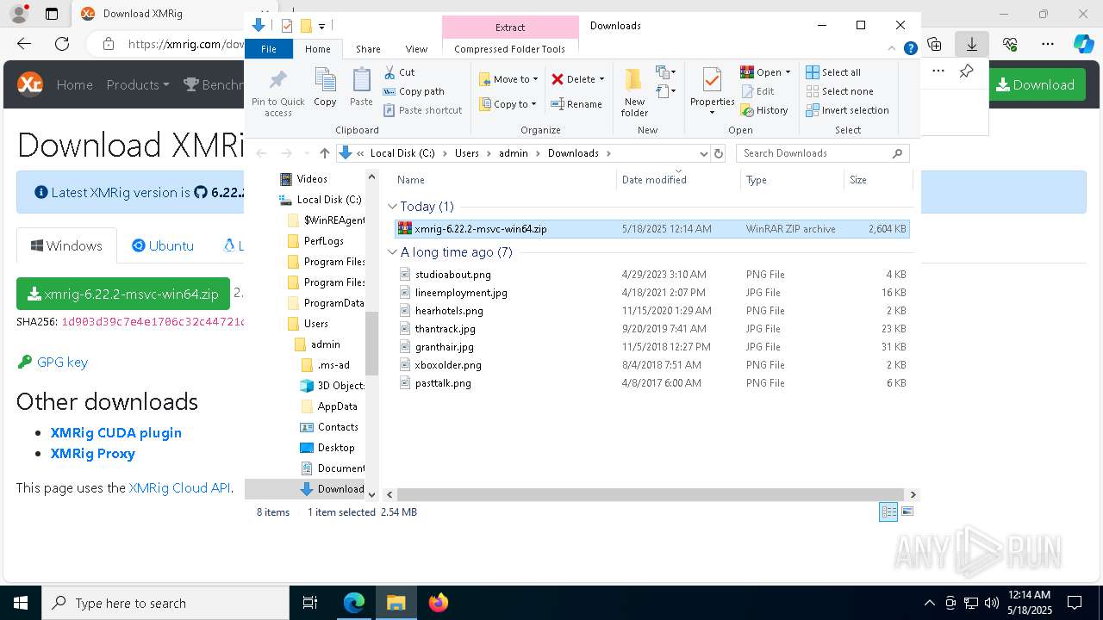Click Select none in the ribbon

click(x=840, y=91)
